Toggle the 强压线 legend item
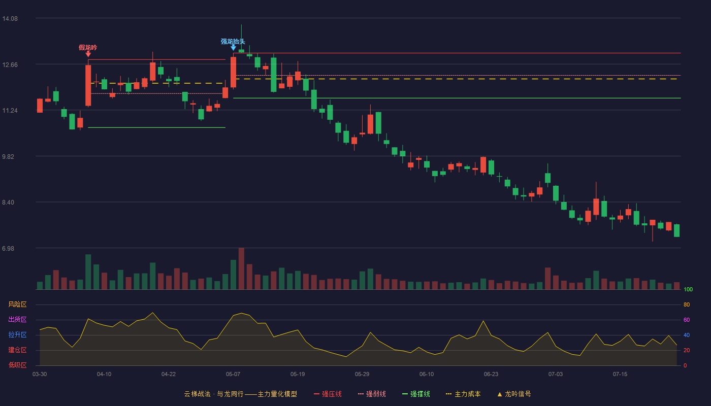 point(328,394)
